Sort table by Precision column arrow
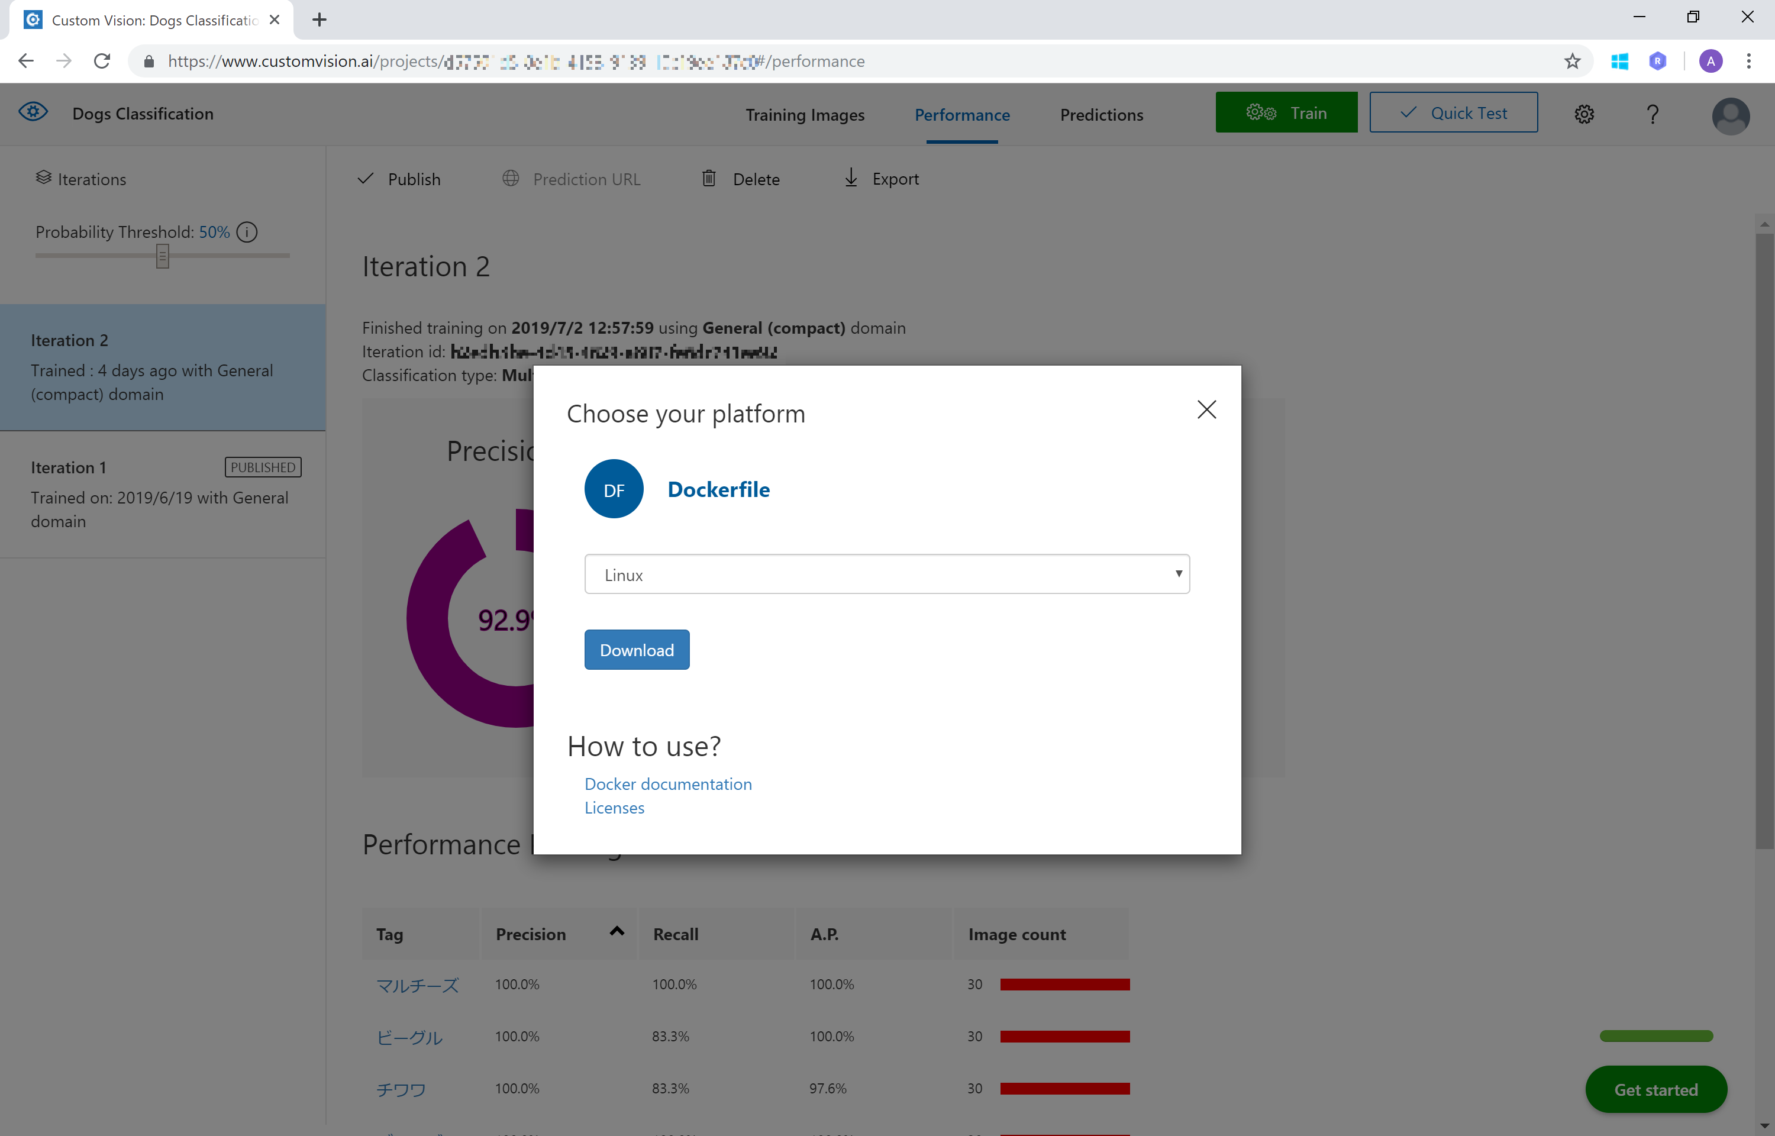Image resolution: width=1775 pixels, height=1136 pixels. 617,932
